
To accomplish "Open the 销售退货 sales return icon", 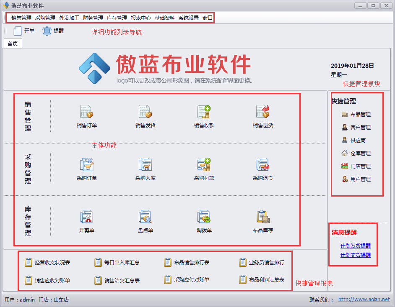I will pyautogui.click(x=263, y=112).
